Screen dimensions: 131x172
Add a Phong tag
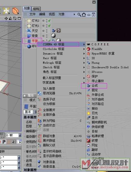[x=93, y=63]
